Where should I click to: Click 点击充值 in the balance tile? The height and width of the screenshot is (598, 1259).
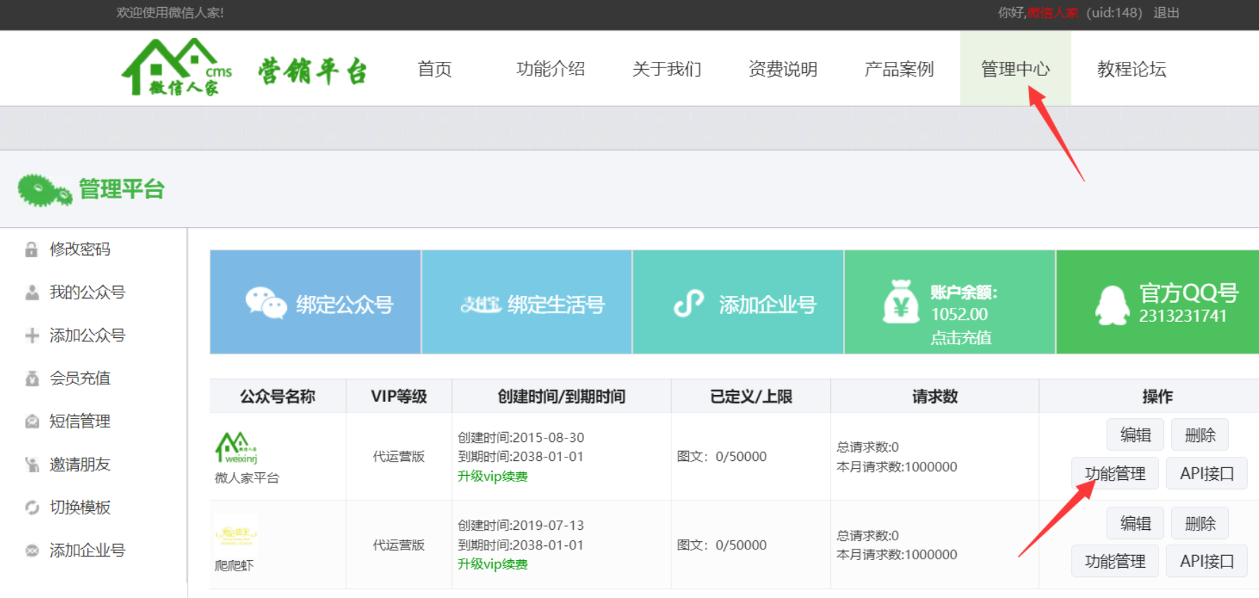(961, 338)
